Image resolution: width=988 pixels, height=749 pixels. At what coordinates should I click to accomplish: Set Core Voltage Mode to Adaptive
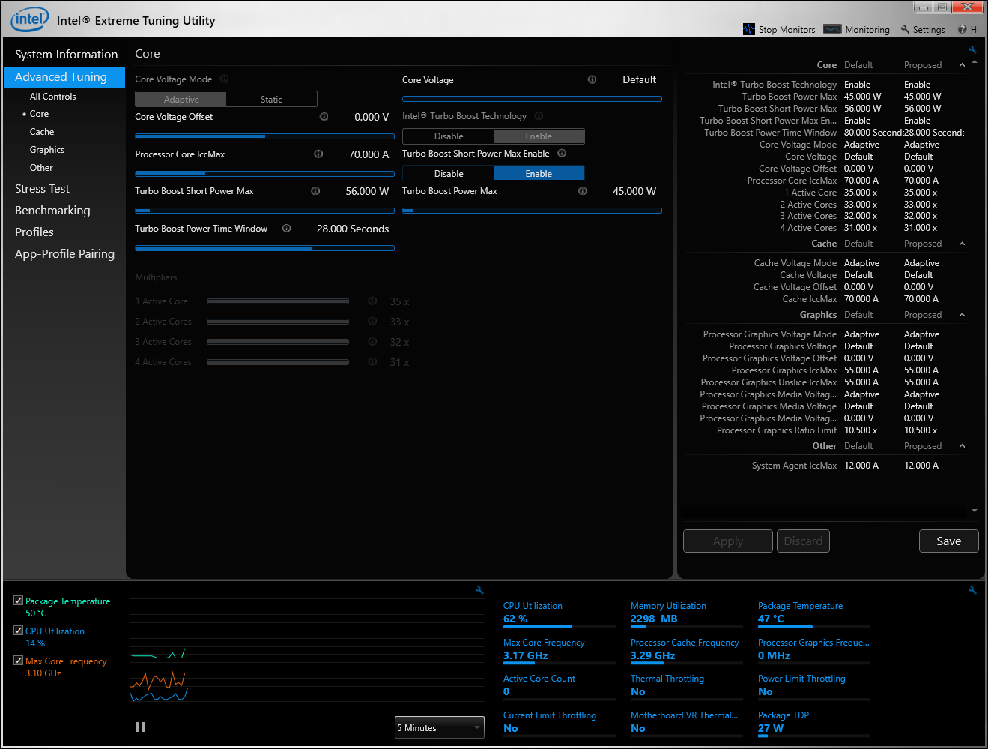[181, 99]
